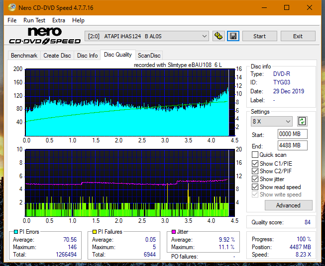The image size is (325, 266).
Task: Switch to the Create Disc tab
Action: (x=57, y=56)
